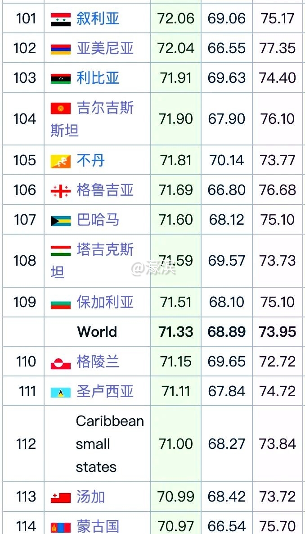The height and width of the screenshot is (534, 305).
Task: Open the 格鲁吉亚 link
Action: tap(105, 190)
